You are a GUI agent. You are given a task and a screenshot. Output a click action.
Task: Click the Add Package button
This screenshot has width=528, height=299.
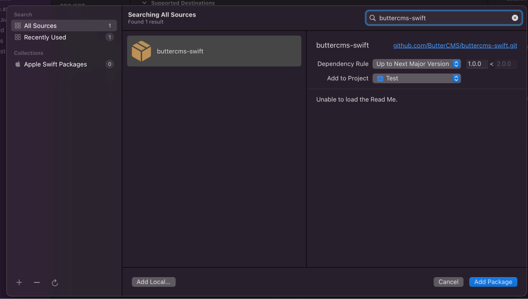[x=493, y=282]
